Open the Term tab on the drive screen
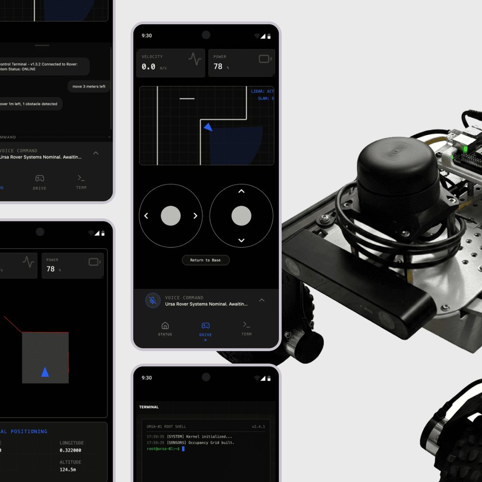 click(246, 329)
